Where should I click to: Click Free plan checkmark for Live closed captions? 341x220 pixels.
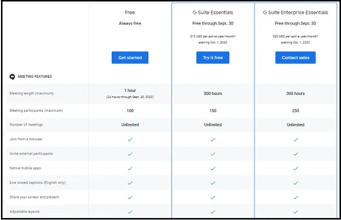click(x=130, y=183)
